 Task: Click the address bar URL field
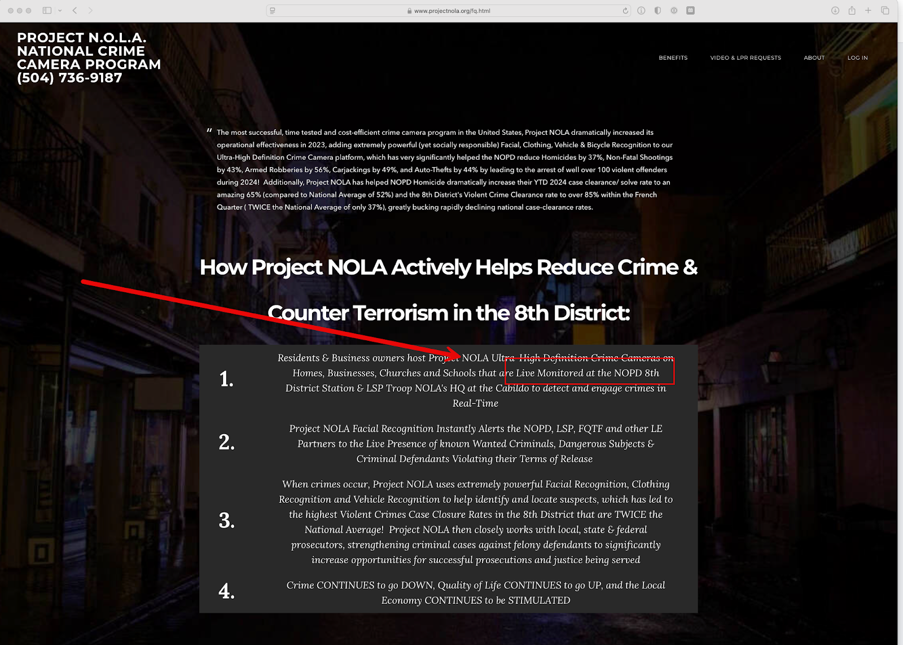(449, 11)
